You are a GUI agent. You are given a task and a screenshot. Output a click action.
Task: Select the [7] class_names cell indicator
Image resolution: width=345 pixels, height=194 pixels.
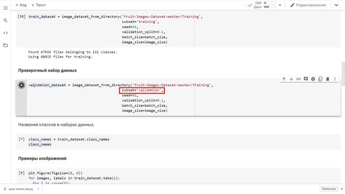(22, 139)
